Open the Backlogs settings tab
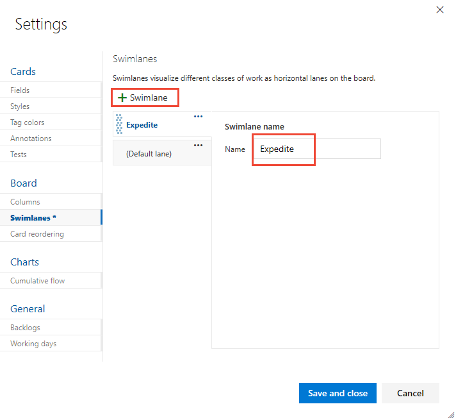 (x=51, y=328)
